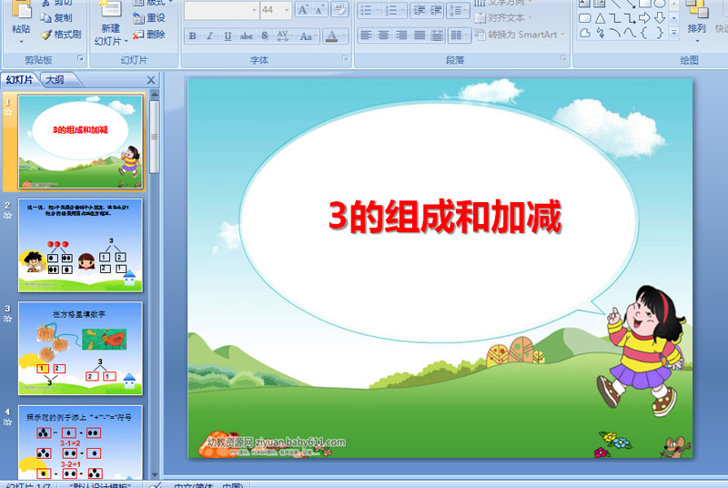
Task: Apply strikethrough text formatting
Action: pos(246,36)
